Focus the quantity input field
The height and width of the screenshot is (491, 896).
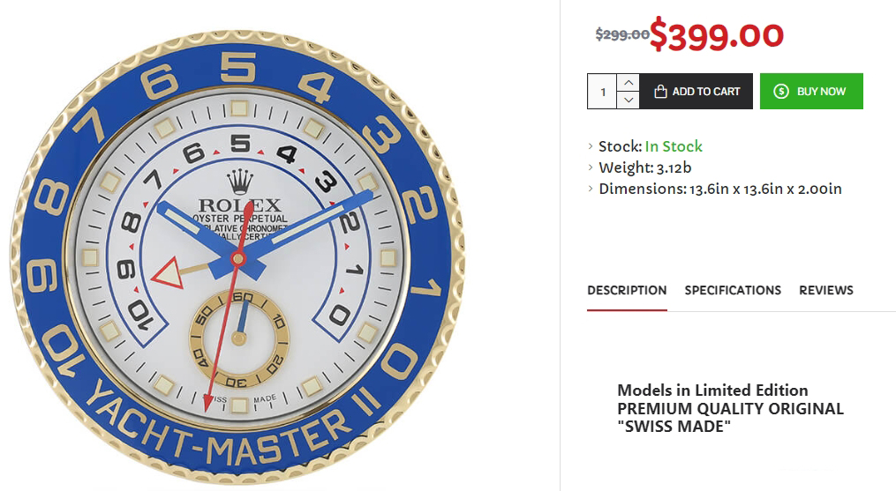[602, 92]
